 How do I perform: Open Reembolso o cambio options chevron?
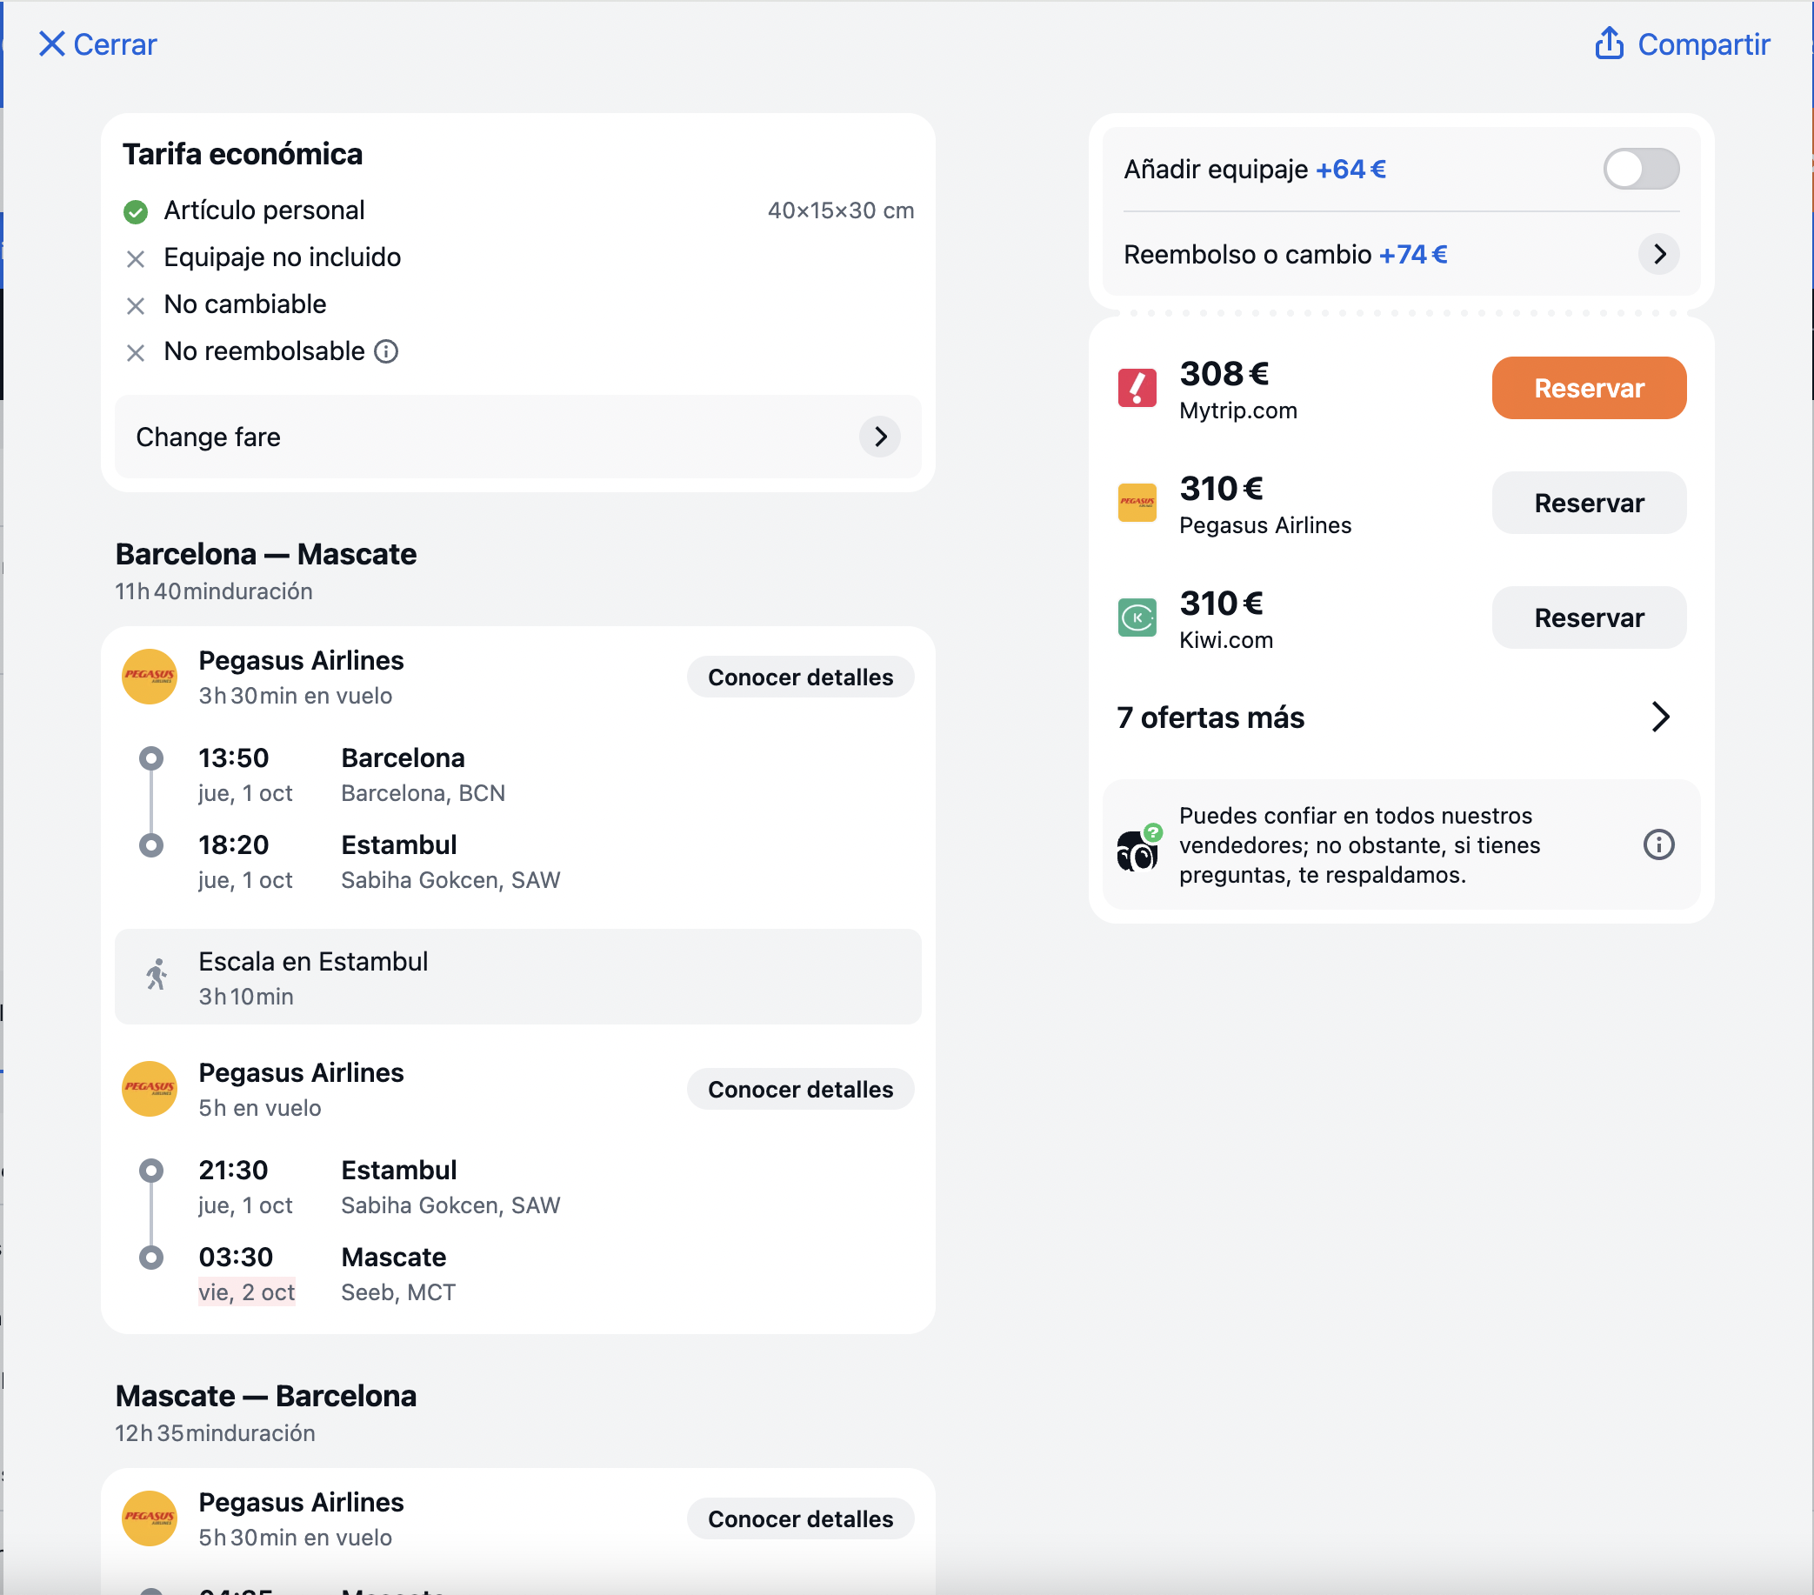(1657, 255)
